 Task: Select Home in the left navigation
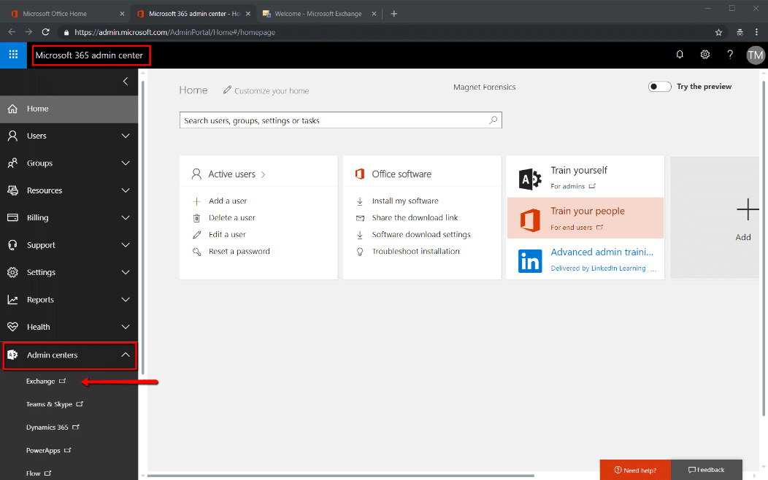click(x=69, y=109)
